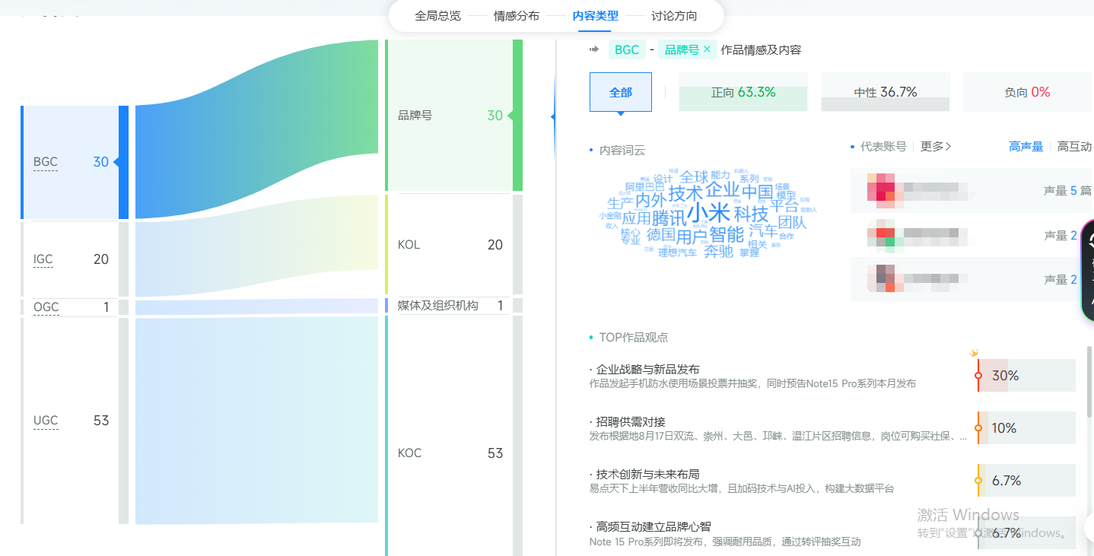Select the 全部 sentiment filter
This screenshot has height=556, width=1094.
coord(621,92)
